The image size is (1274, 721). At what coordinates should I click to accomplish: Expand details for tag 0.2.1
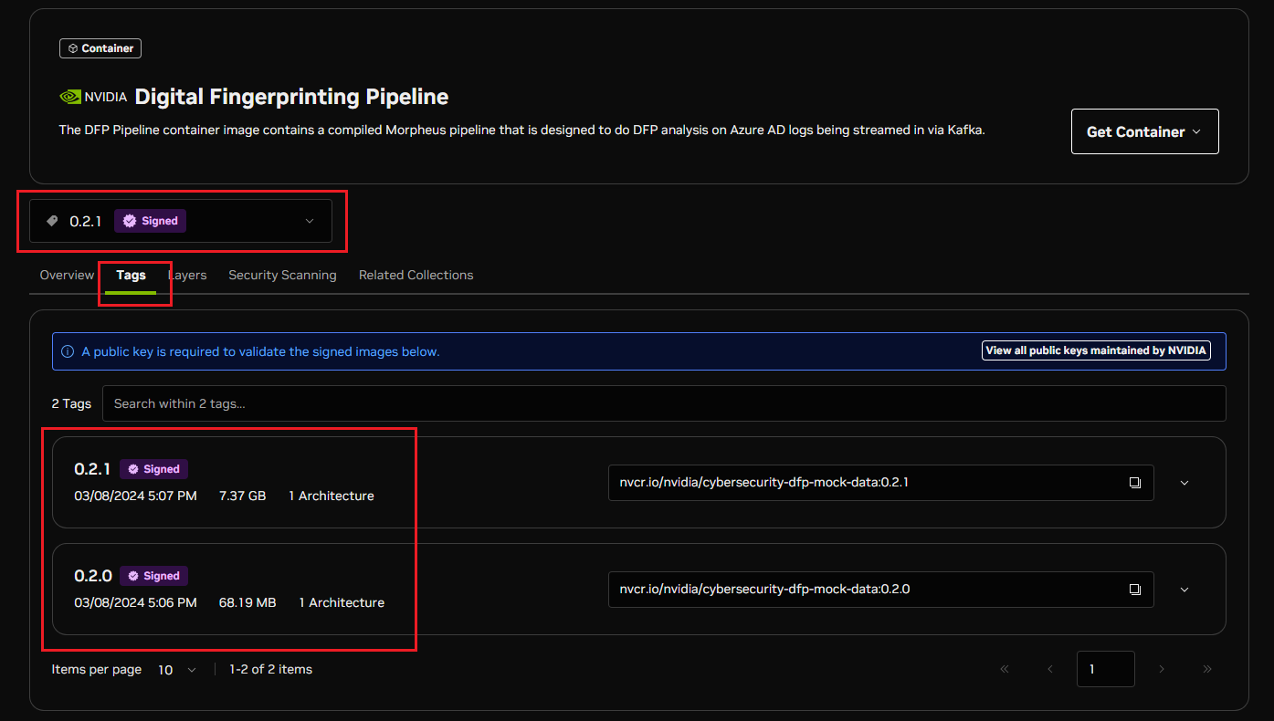[x=1185, y=483]
